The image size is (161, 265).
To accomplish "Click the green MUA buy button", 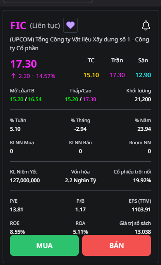I will pyautogui.click(x=44, y=245).
